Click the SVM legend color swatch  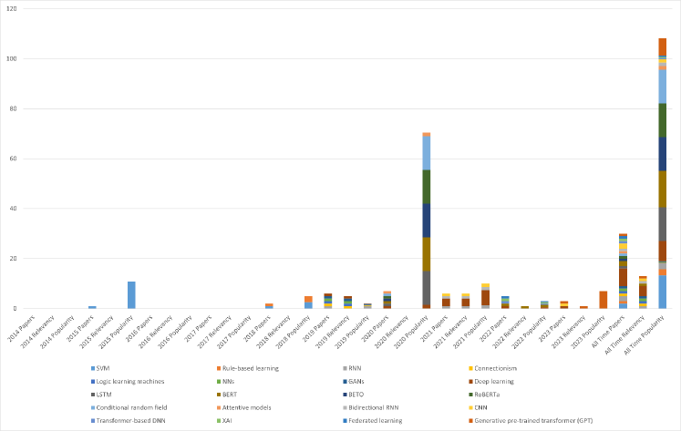(93, 368)
